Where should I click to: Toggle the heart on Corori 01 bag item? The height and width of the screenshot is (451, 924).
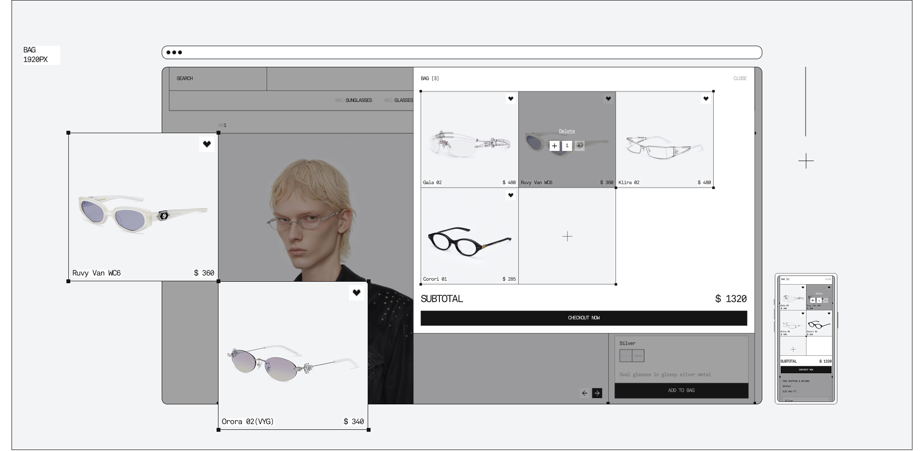(x=511, y=195)
